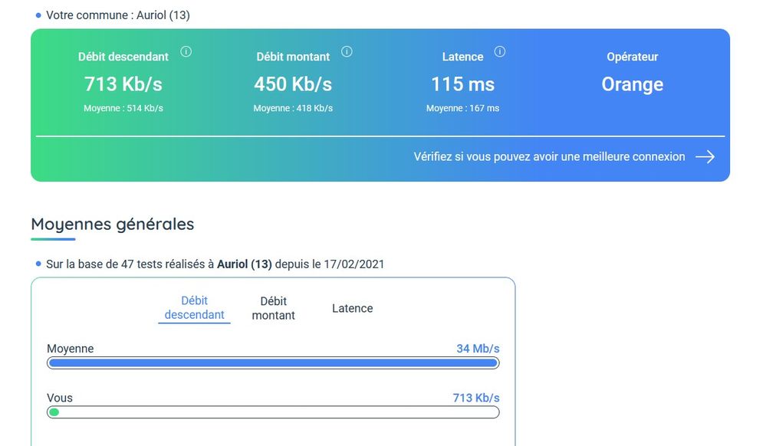The height and width of the screenshot is (446, 766).
Task: Show the Latence info tooltip icon
Action: tap(500, 52)
